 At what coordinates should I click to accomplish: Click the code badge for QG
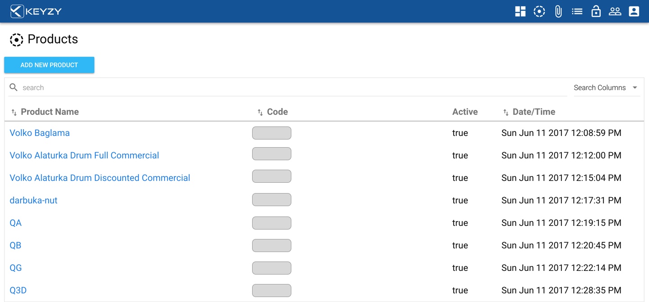coord(272,268)
